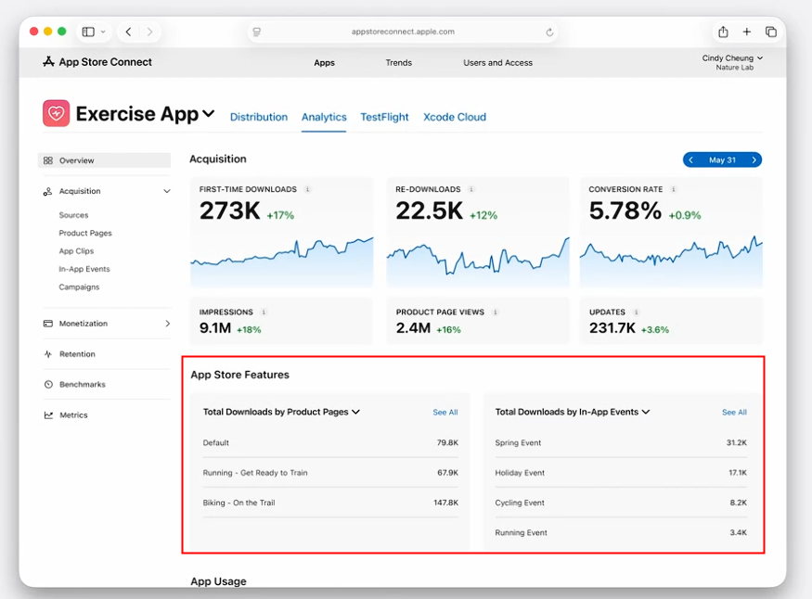Click the 'Cycling Event' row

click(621, 503)
